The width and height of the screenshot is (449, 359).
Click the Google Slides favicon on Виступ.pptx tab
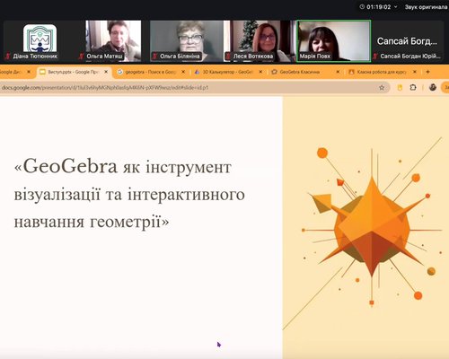[43, 72]
